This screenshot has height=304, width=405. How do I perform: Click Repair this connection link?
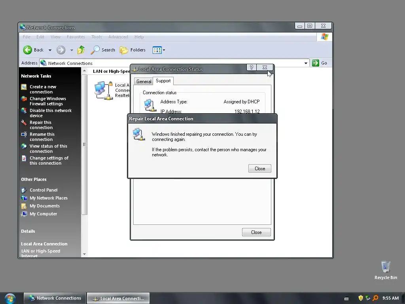click(x=41, y=125)
